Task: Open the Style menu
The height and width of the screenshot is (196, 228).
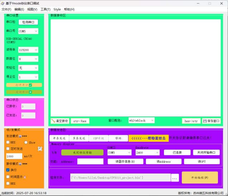Action: [57, 9]
